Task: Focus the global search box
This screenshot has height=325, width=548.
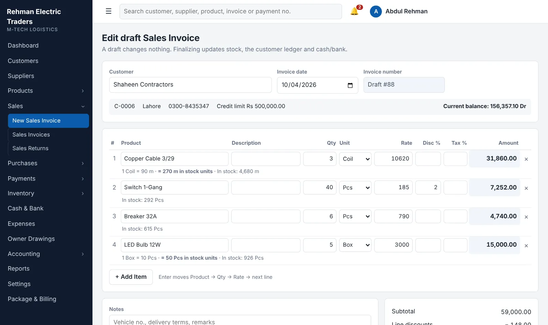Action: (x=231, y=12)
